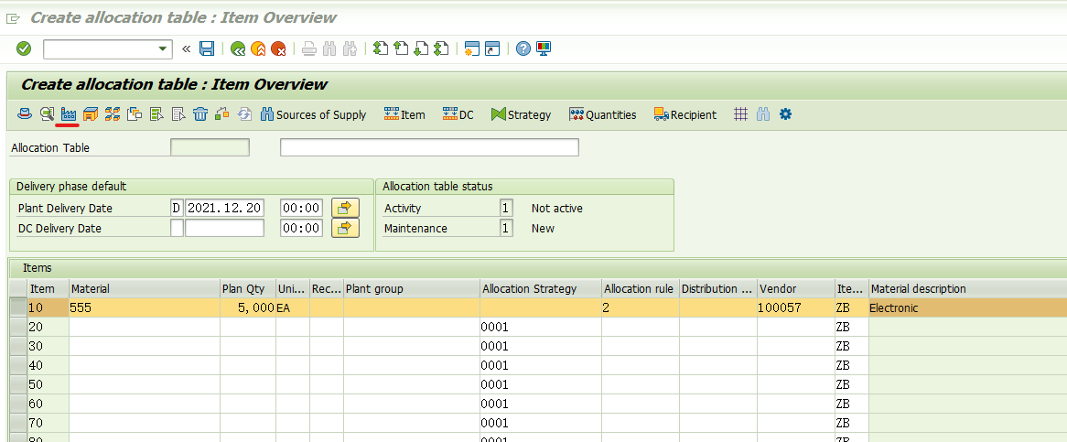Click the blue hat header icon
Viewport: 1067px width, 442px height.
pyautogui.click(x=25, y=114)
